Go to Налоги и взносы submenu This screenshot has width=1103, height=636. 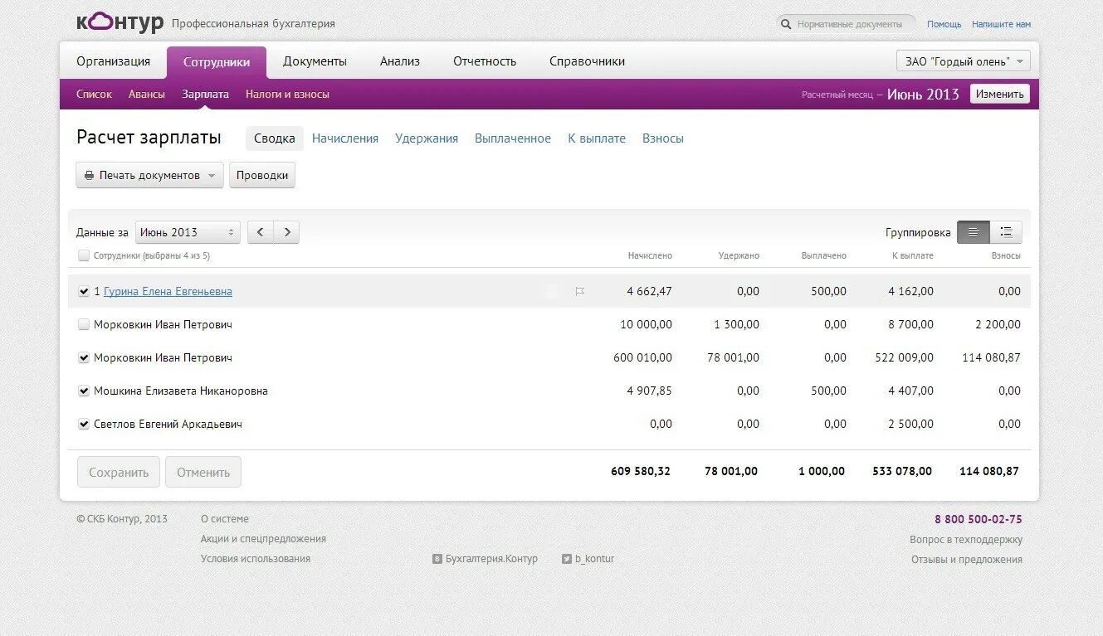287,95
